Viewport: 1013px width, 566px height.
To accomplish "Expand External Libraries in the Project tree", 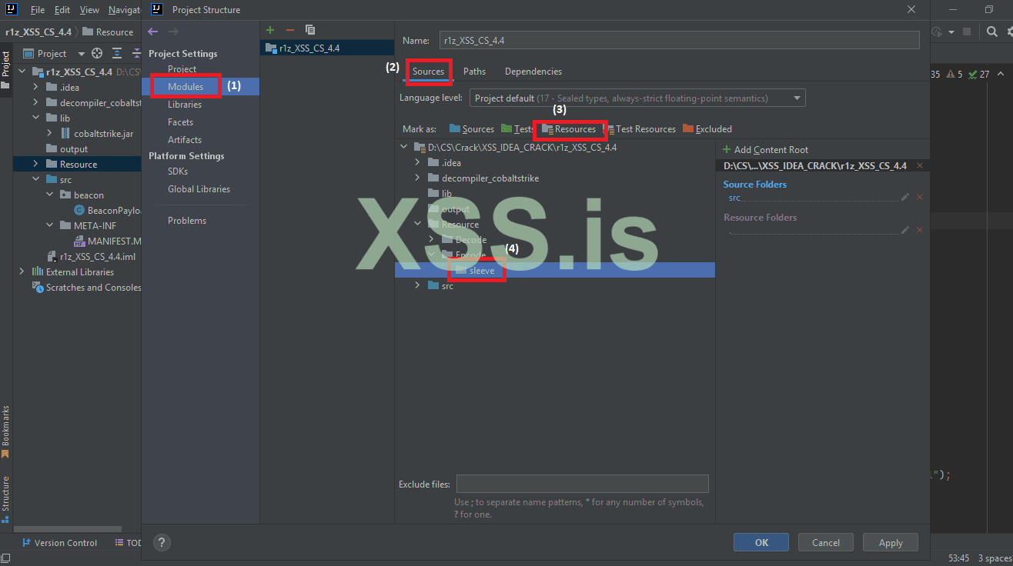I will click(22, 272).
